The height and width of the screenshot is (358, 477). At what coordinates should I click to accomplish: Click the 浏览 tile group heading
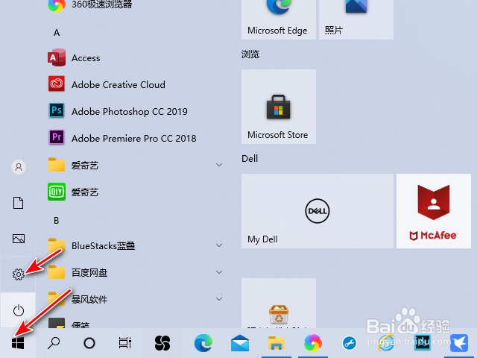pos(250,54)
